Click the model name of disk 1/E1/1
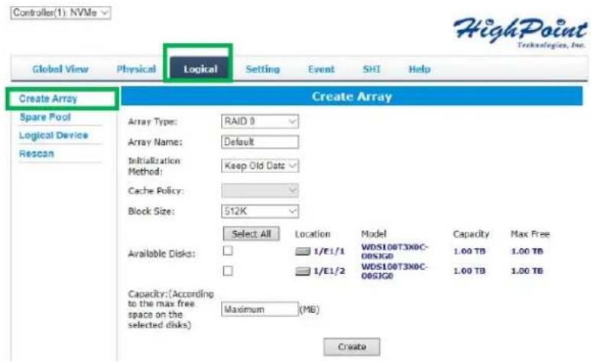This screenshot has height=362, width=591. (395, 251)
